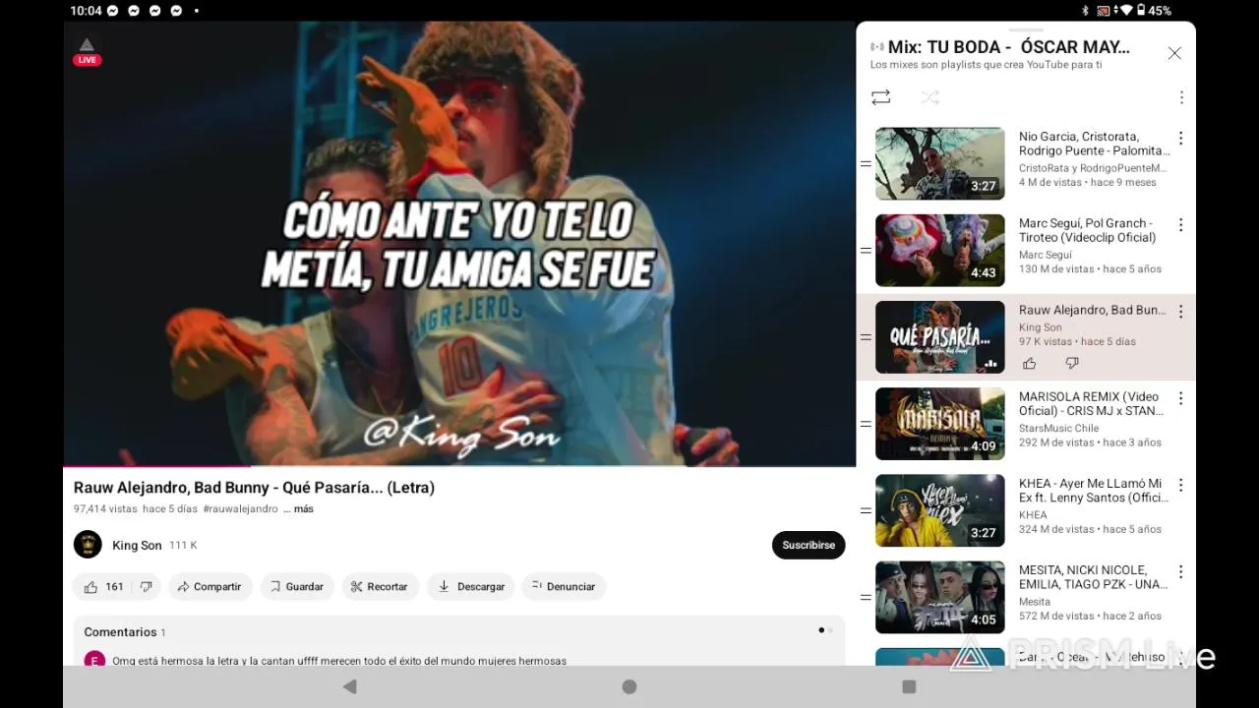Like the current playlist item Qué Pasaría
Screen dimensions: 1259x708
pyautogui.click(x=1029, y=364)
